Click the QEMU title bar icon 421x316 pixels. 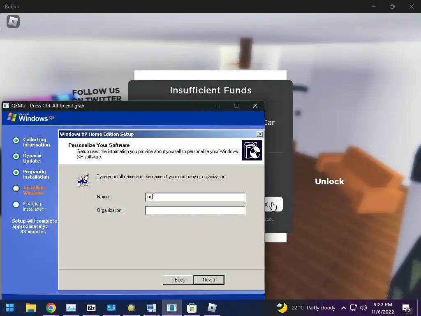(6, 106)
